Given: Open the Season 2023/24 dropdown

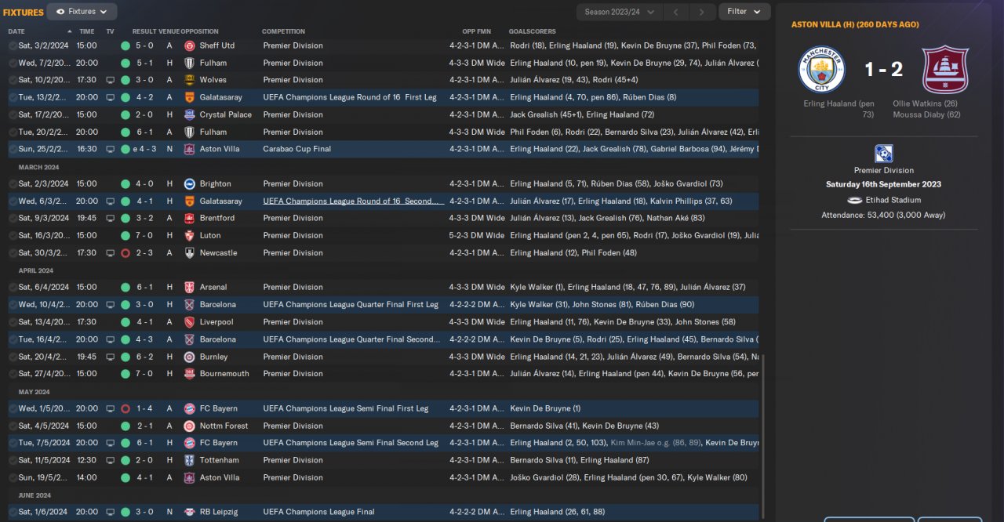Looking at the screenshot, I should pyautogui.click(x=618, y=12).
